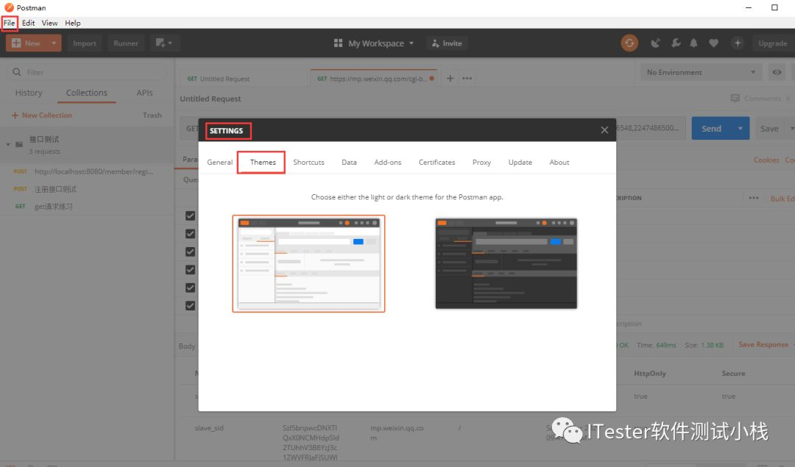Viewport: 795px width, 467px height.
Task: Open the wrench settings icon
Action: [676, 43]
